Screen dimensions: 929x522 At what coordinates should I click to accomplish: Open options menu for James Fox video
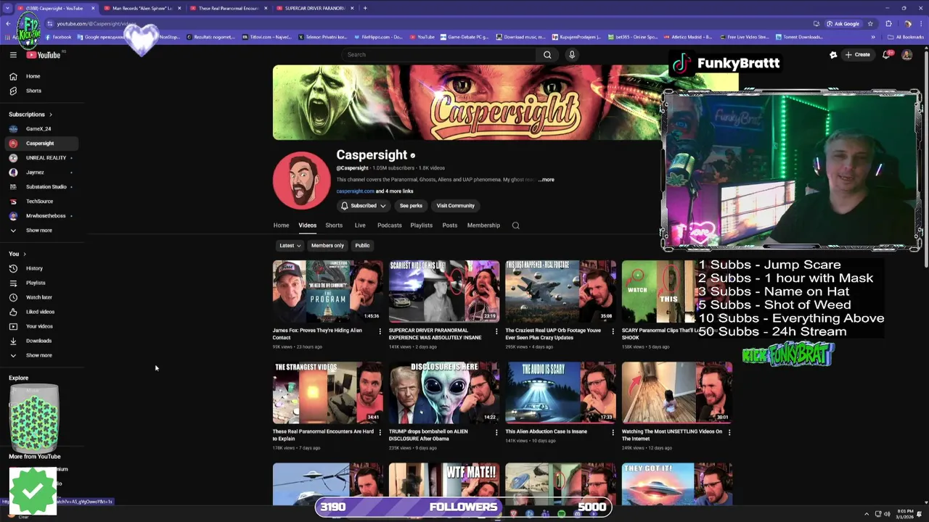(380, 331)
